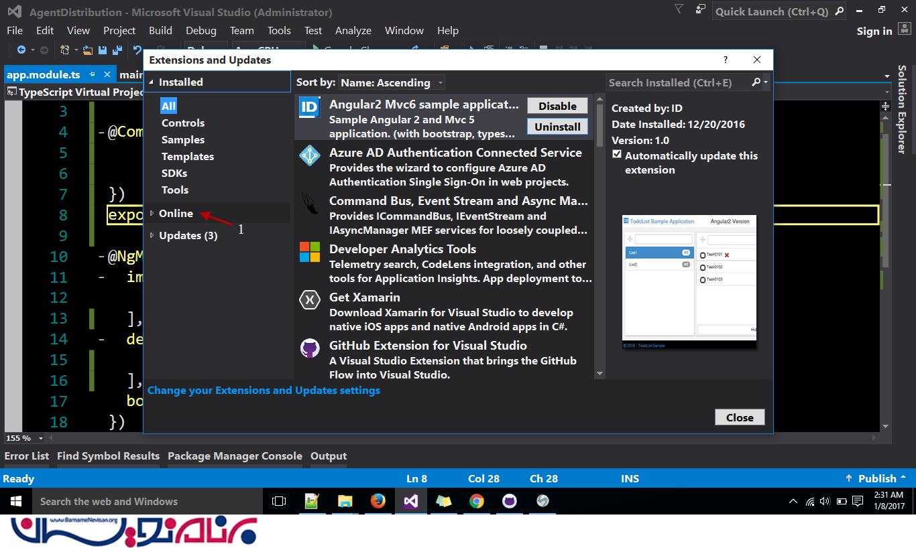Click the extension list scrollbar down arrow

[599, 374]
